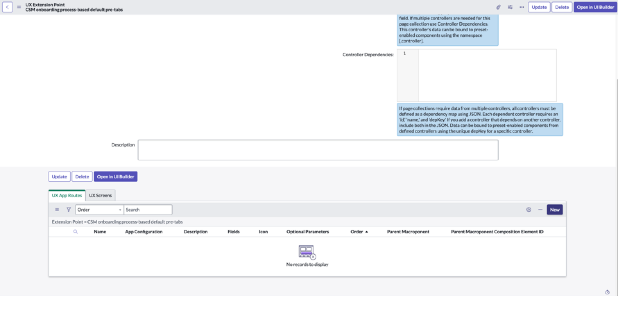
Task: Sort list by Description column header
Action: 196,232
